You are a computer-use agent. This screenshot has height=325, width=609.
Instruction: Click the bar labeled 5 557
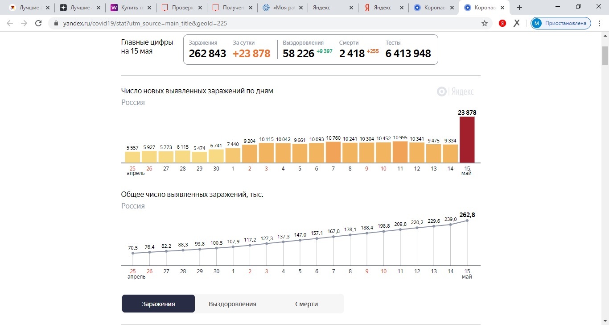(x=132, y=157)
